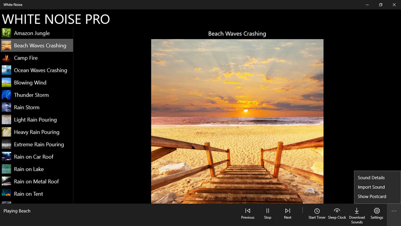Screen dimensions: 401x226
Task: Select the Rain on Car Roof text label
Action: tap(34, 157)
